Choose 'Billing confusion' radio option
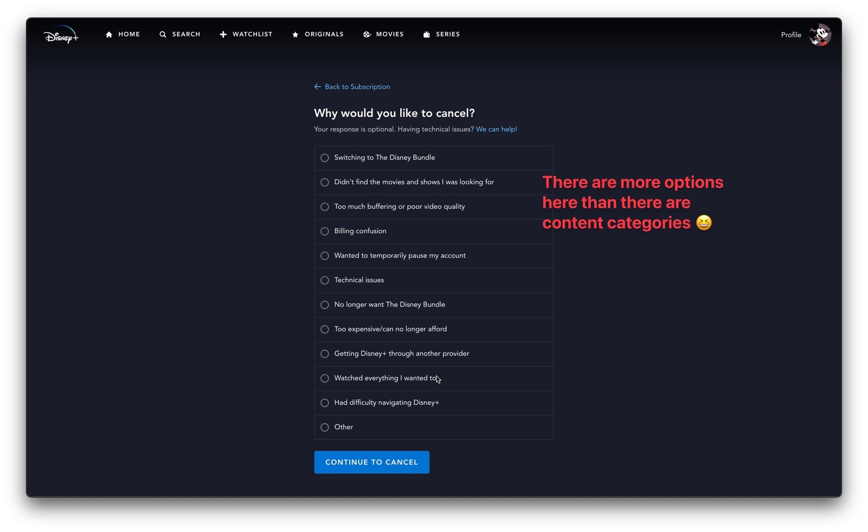This screenshot has width=868, height=532. click(325, 231)
